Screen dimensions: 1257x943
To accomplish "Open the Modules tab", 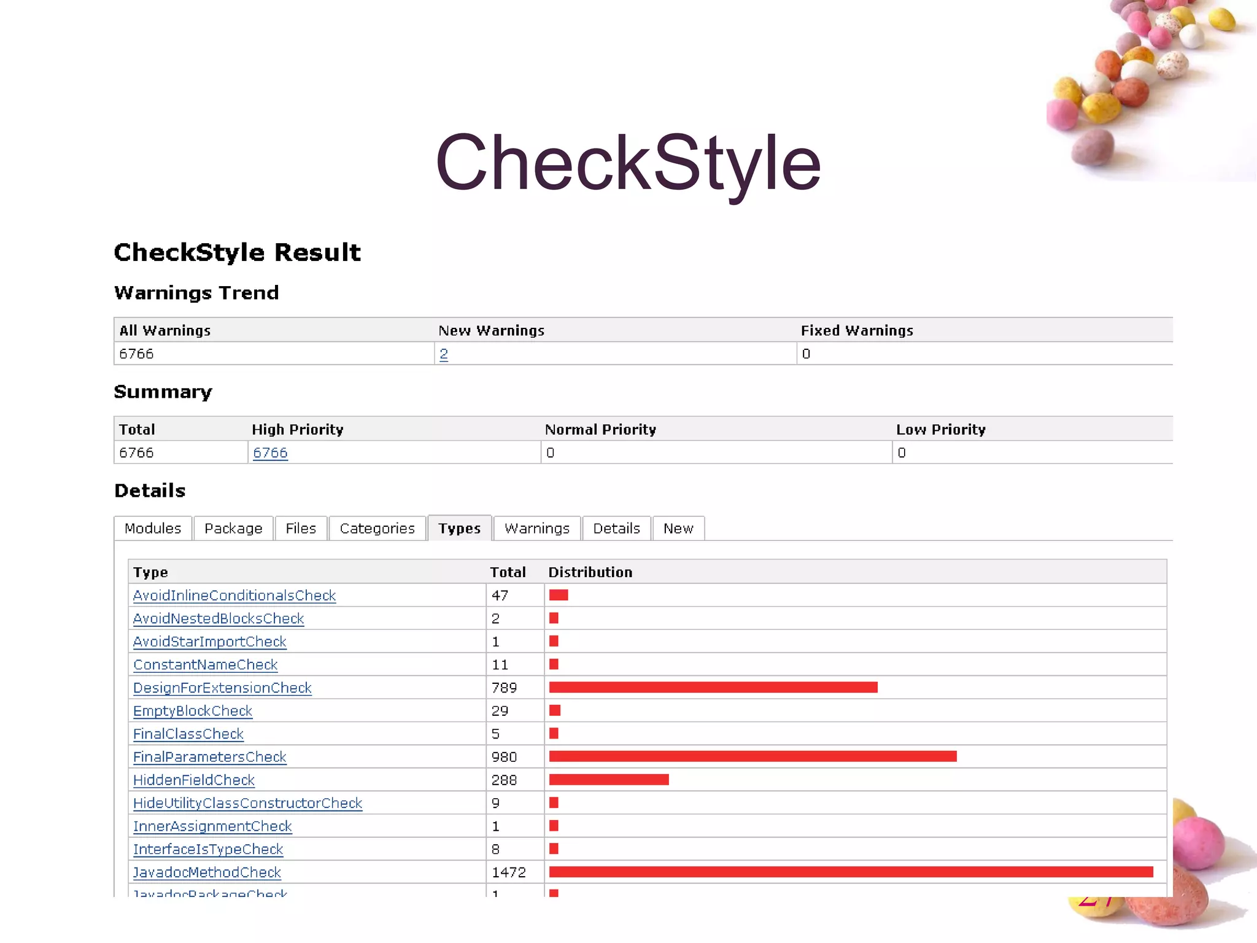I will (153, 528).
